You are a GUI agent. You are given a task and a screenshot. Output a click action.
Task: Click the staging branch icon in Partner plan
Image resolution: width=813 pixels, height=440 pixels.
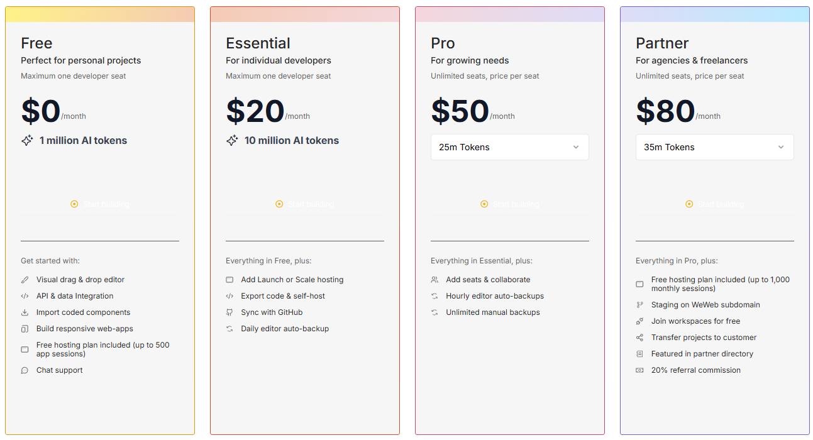click(639, 304)
